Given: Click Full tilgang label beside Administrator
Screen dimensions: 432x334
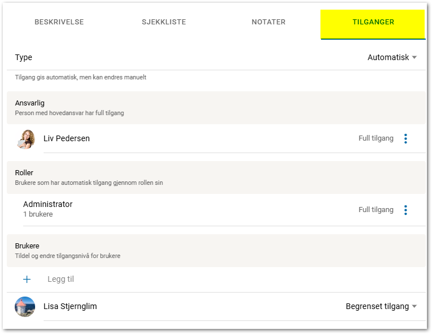Looking at the screenshot, I should click(376, 210).
